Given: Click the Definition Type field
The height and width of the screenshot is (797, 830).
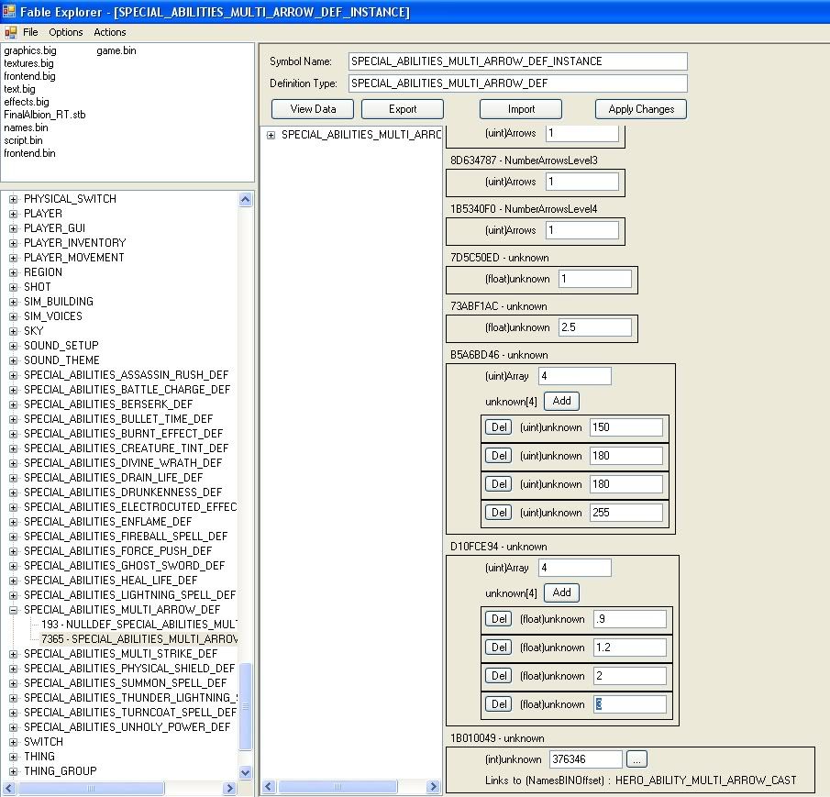Looking at the screenshot, I should click(517, 83).
